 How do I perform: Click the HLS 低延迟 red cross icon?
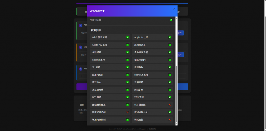coord(169,105)
